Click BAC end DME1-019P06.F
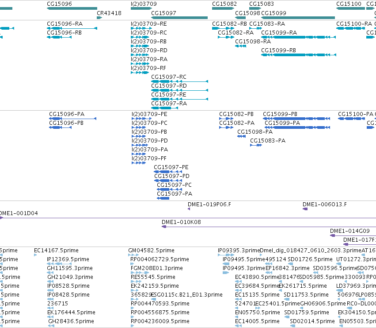Image resolution: width=376 pixels, height=328 pixels. (x=209, y=205)
